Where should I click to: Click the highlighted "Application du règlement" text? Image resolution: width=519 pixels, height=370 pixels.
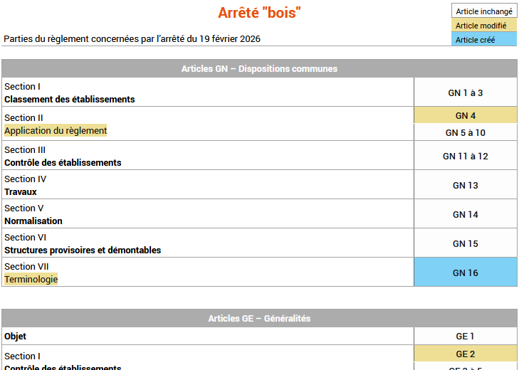[56, 131]
